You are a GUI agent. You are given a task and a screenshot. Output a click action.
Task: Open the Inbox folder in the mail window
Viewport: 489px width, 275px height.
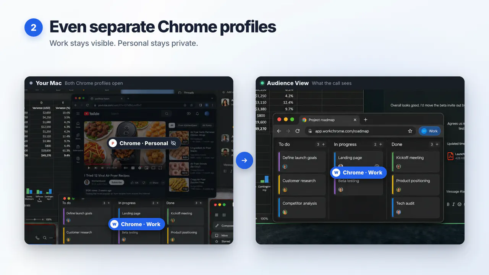tap(222, 235)
